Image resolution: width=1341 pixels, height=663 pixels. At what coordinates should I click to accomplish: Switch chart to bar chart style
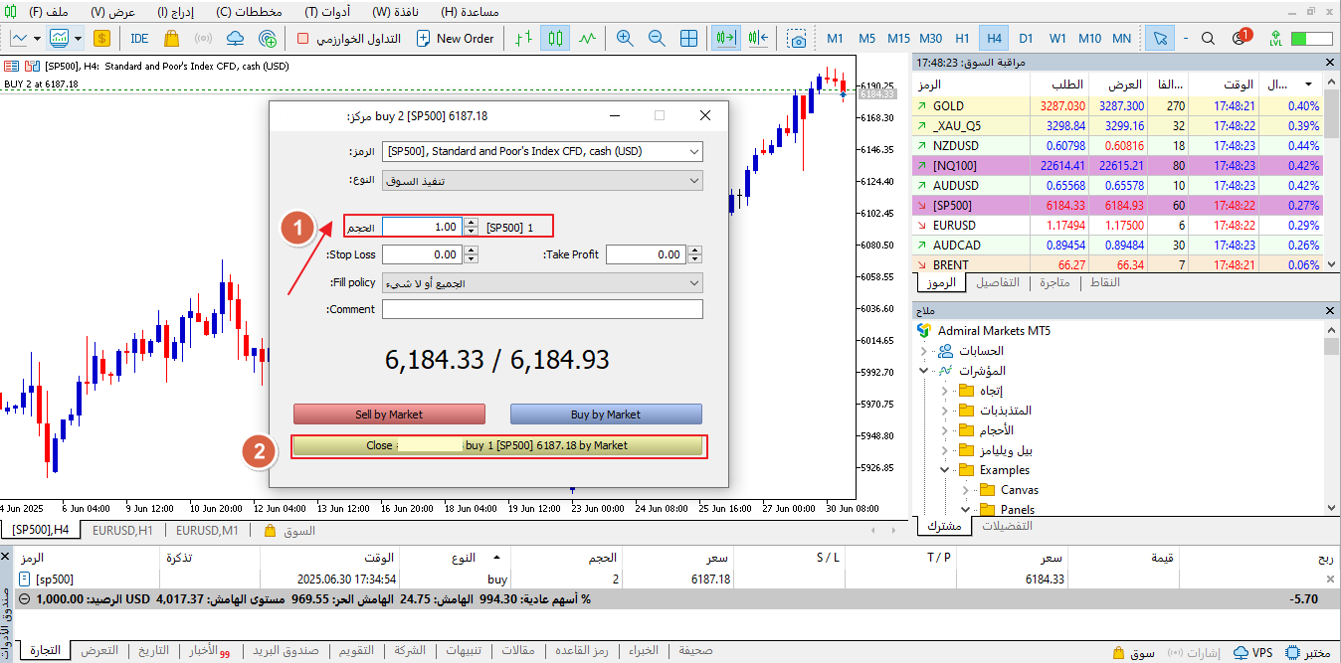pyautogui.click(x=523, y=38)
